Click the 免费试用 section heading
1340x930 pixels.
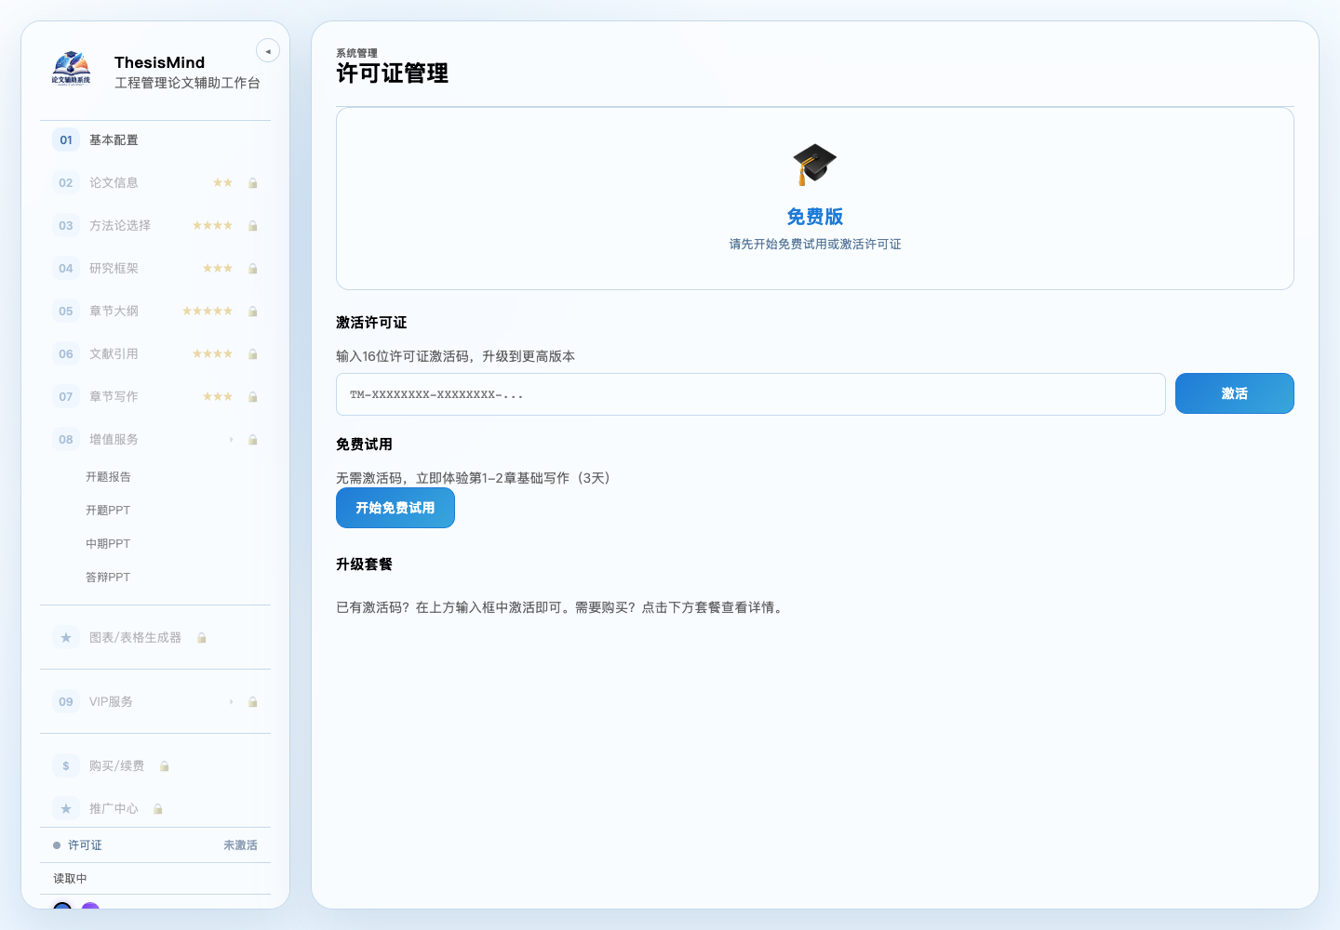tap(364, 445)
